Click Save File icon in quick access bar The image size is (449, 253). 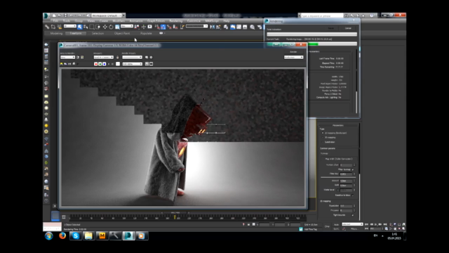[65, 15]
